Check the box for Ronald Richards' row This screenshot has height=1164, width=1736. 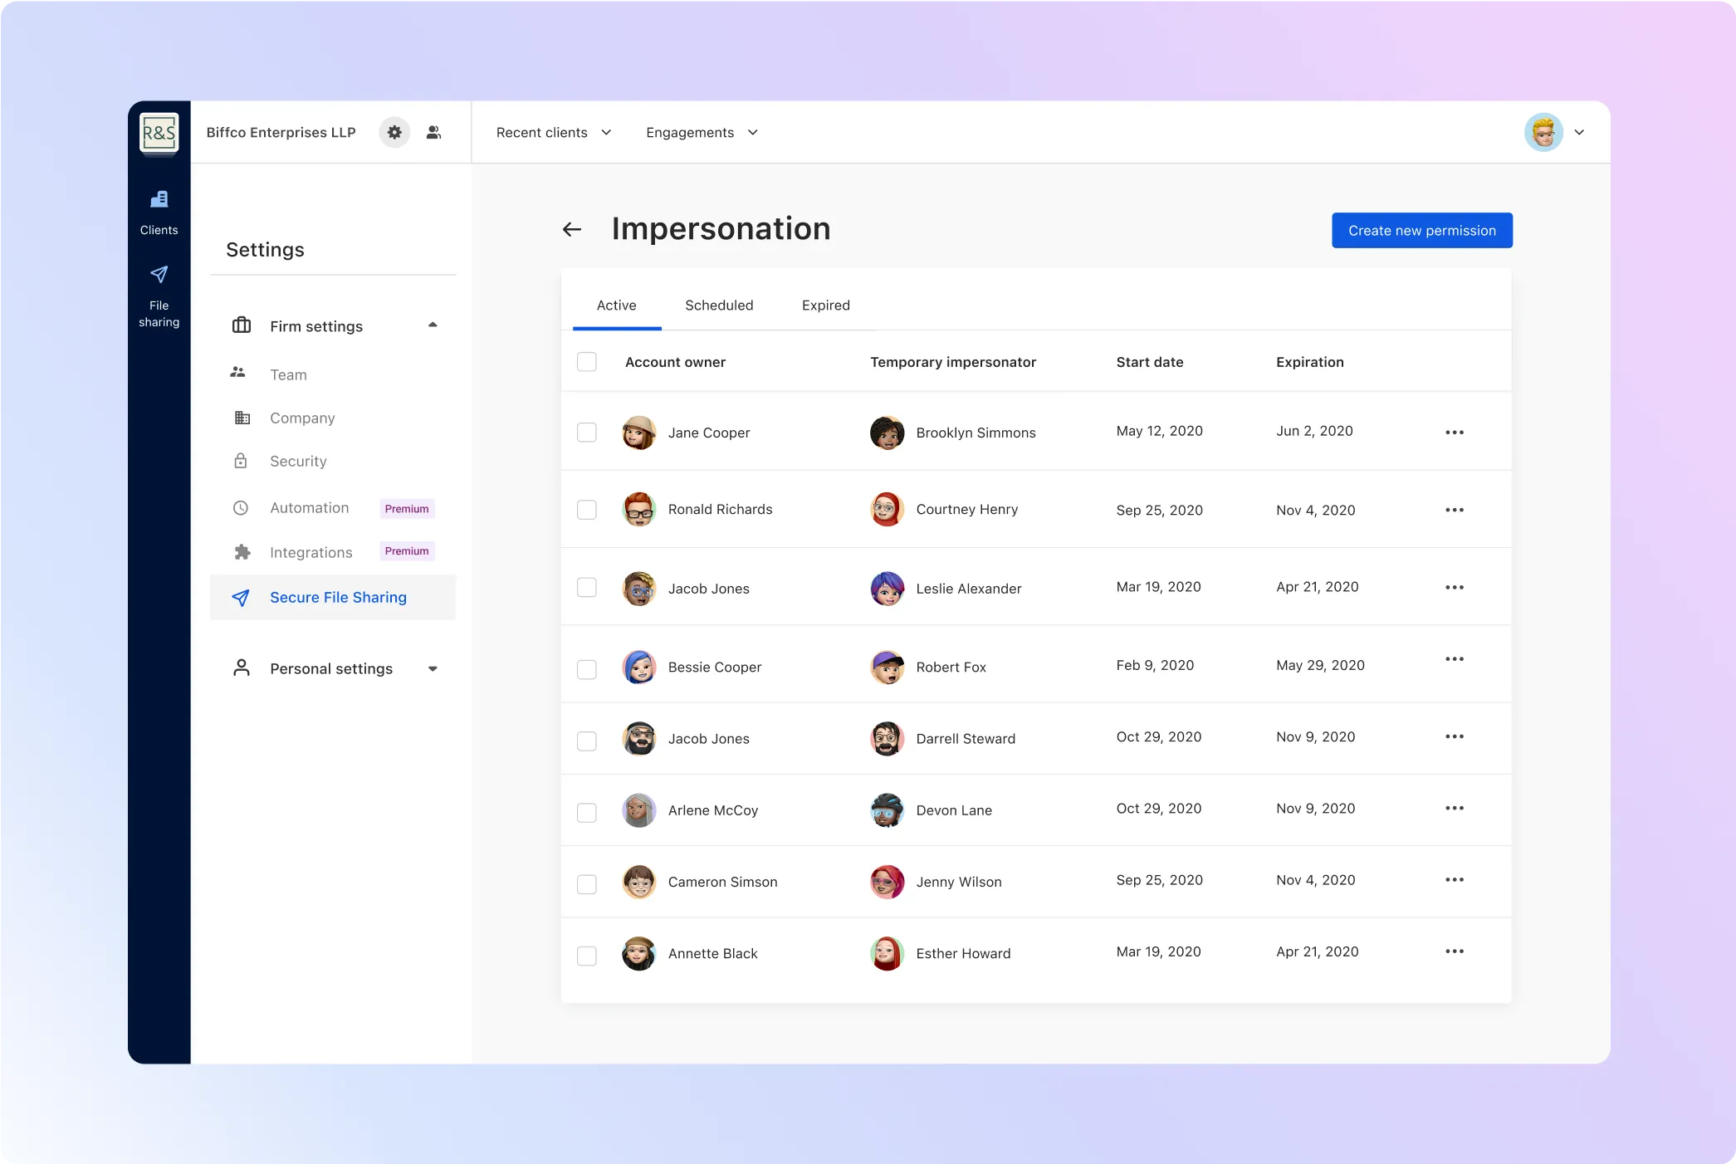pyautogui.click(x=587, y=510)
